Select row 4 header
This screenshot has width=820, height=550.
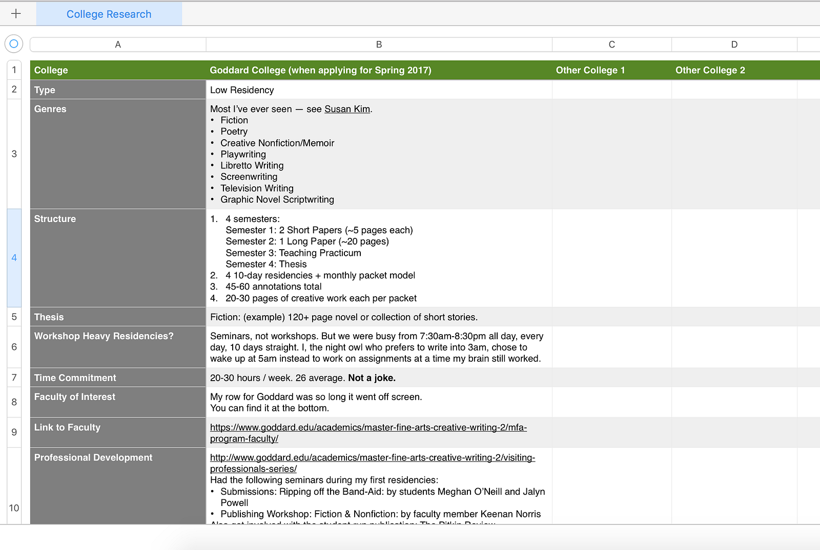click(14, 258)
